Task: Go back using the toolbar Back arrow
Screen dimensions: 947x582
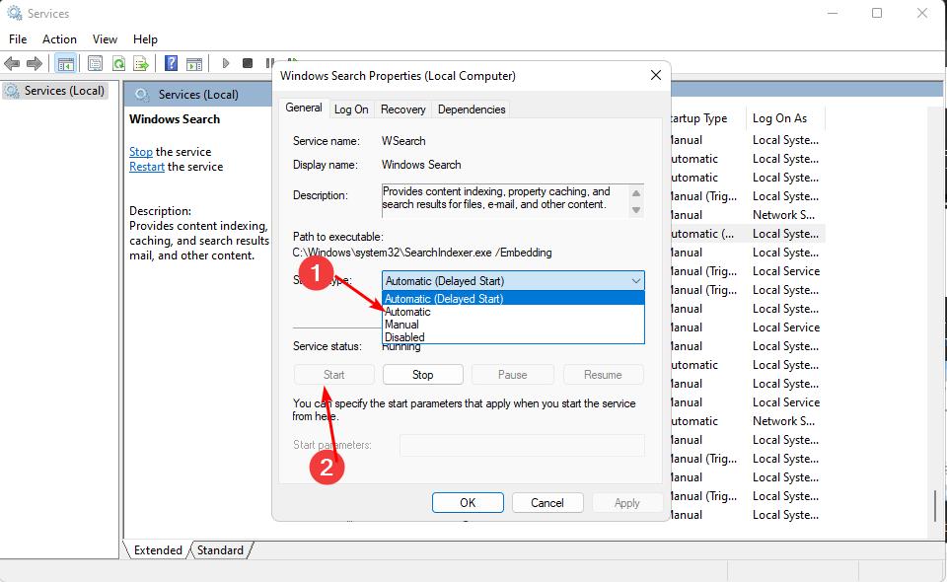Action: (12, 63)
